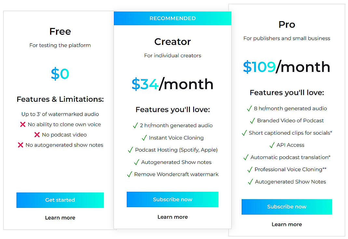Click the 'RECOMMENDED' banner above Creator

[172, 18]
